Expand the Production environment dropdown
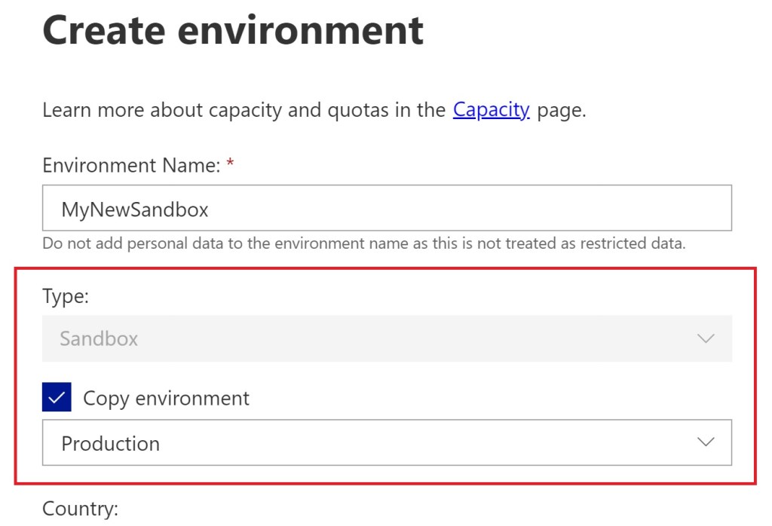The height and width of the screenshot is (526, 772). click(387, 442)
